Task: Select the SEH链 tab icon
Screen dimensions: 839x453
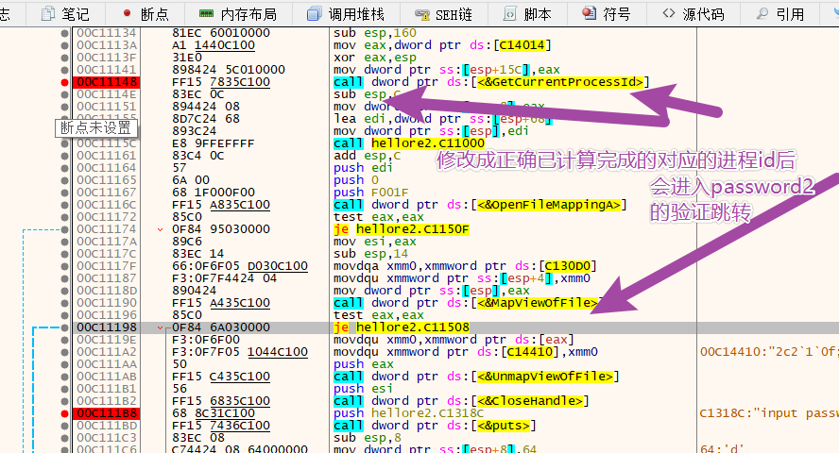Action: click(x=419, y=13)
